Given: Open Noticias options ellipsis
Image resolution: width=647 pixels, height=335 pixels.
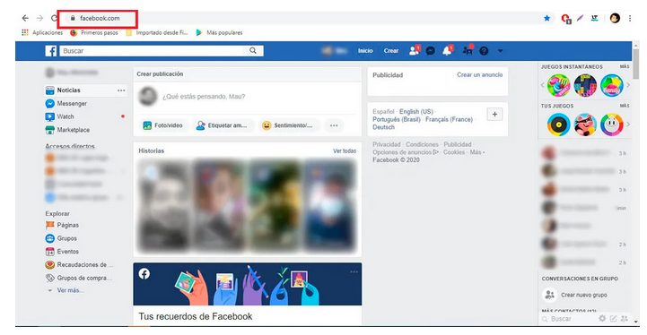Looking at the screenshot, I should click(x=121, y=90).
